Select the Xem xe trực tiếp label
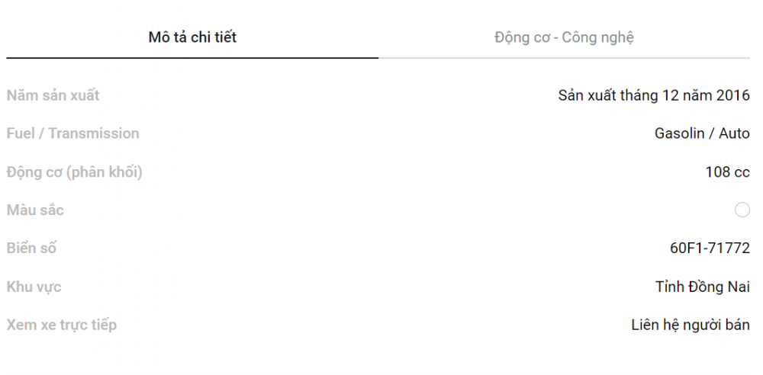The height and width of the screenshot is (375, 763). pos(61,325)
